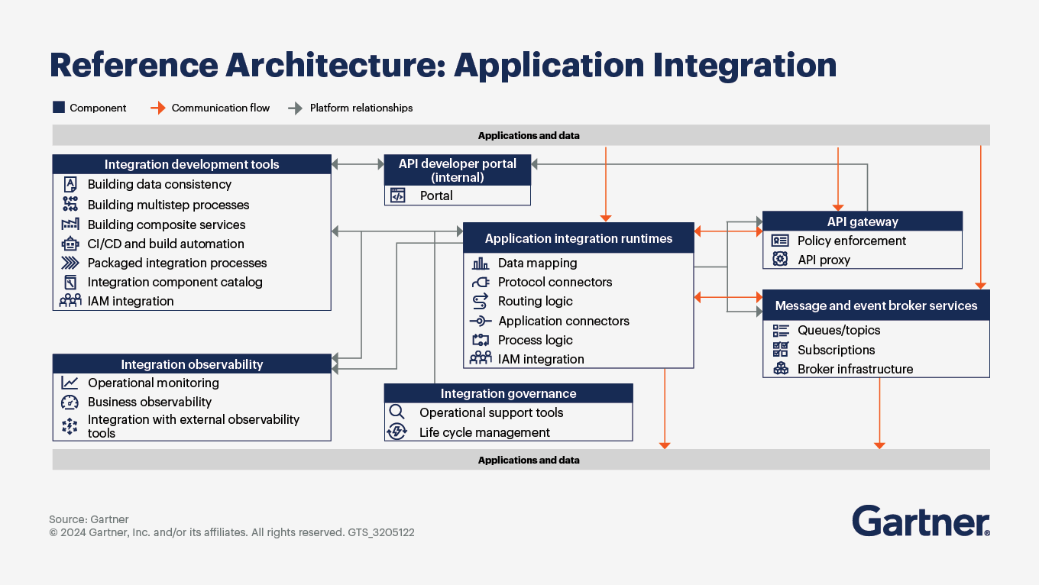
Task: Select the Integration development tools header
Action: 192,164
